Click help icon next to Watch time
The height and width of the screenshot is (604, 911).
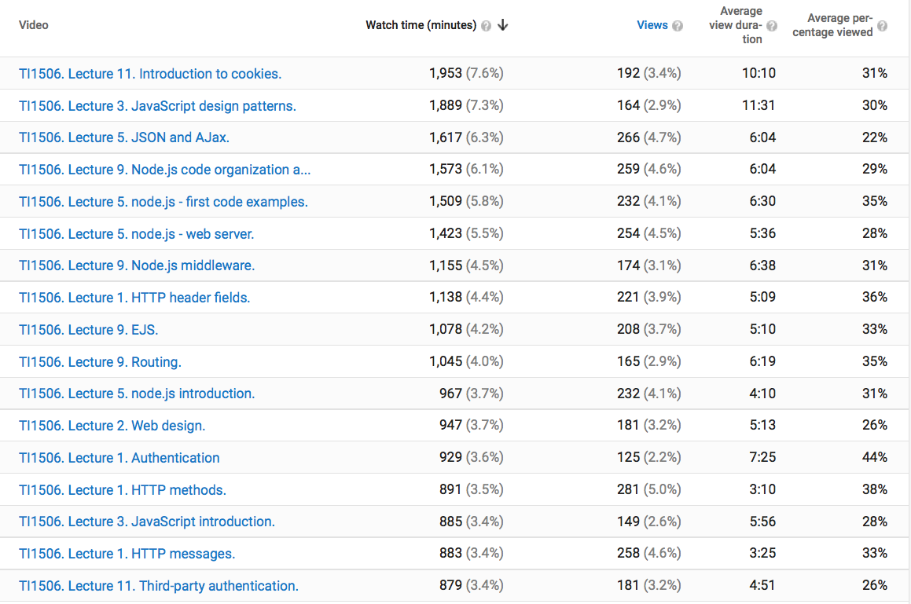(486, 26)
